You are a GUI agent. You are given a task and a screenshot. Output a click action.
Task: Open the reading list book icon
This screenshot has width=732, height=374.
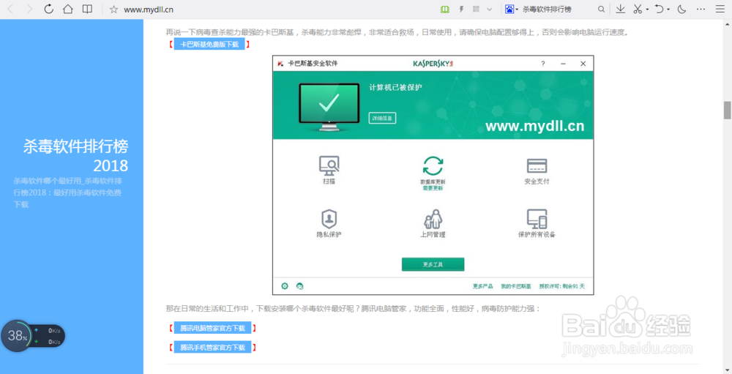[87, 9]
